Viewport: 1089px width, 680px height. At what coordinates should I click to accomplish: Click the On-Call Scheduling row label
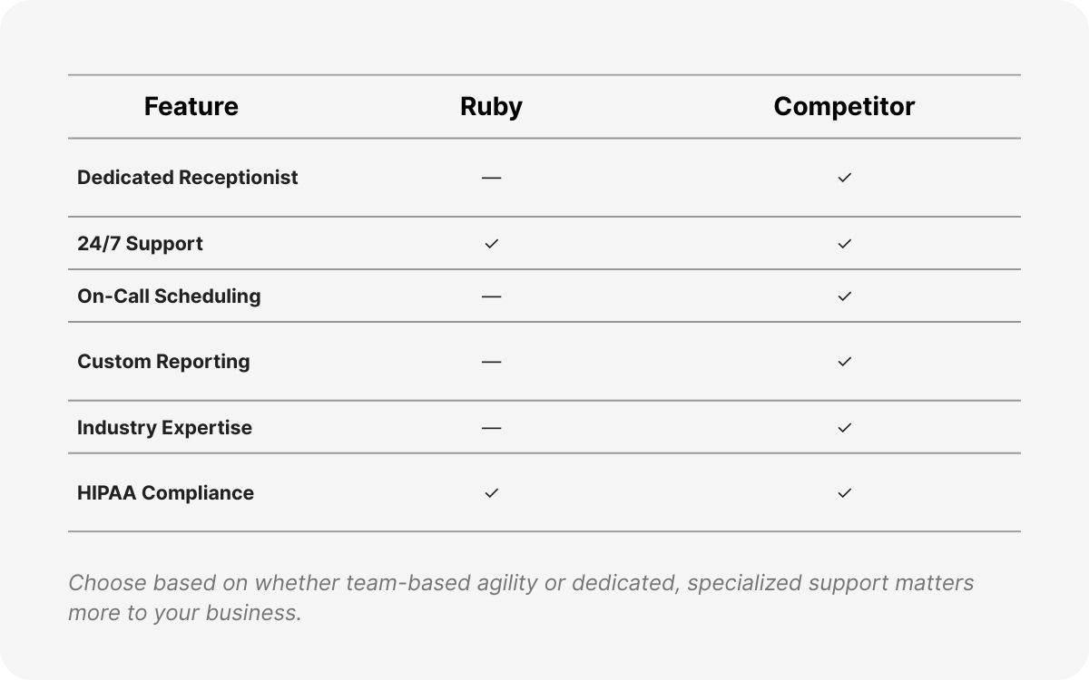tap(169, 296)
